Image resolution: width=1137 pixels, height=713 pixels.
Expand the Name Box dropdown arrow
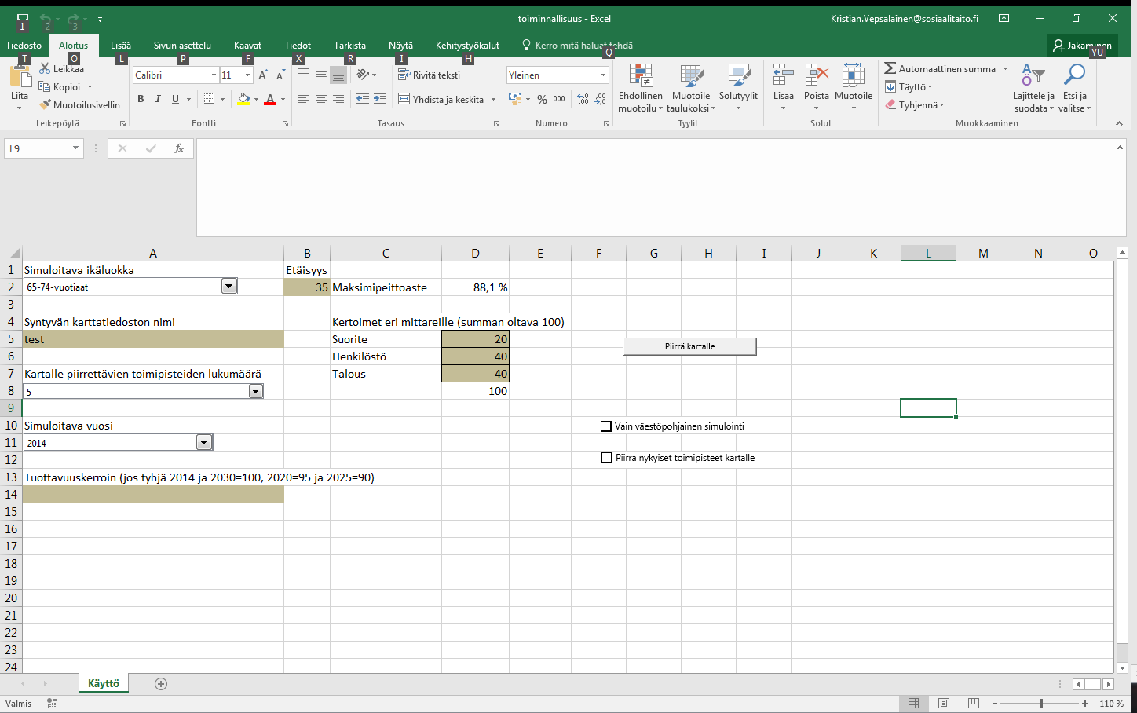click(75, 148)
